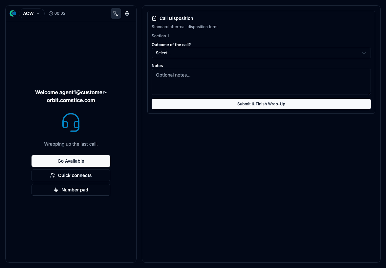The width and height of the screenshot is (386, 268).
Task: Open settings gear icon
Action: tap(127, 13)
